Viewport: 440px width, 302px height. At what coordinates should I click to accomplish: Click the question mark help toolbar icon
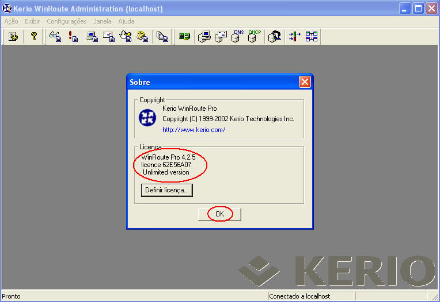(x=33, y=37)
